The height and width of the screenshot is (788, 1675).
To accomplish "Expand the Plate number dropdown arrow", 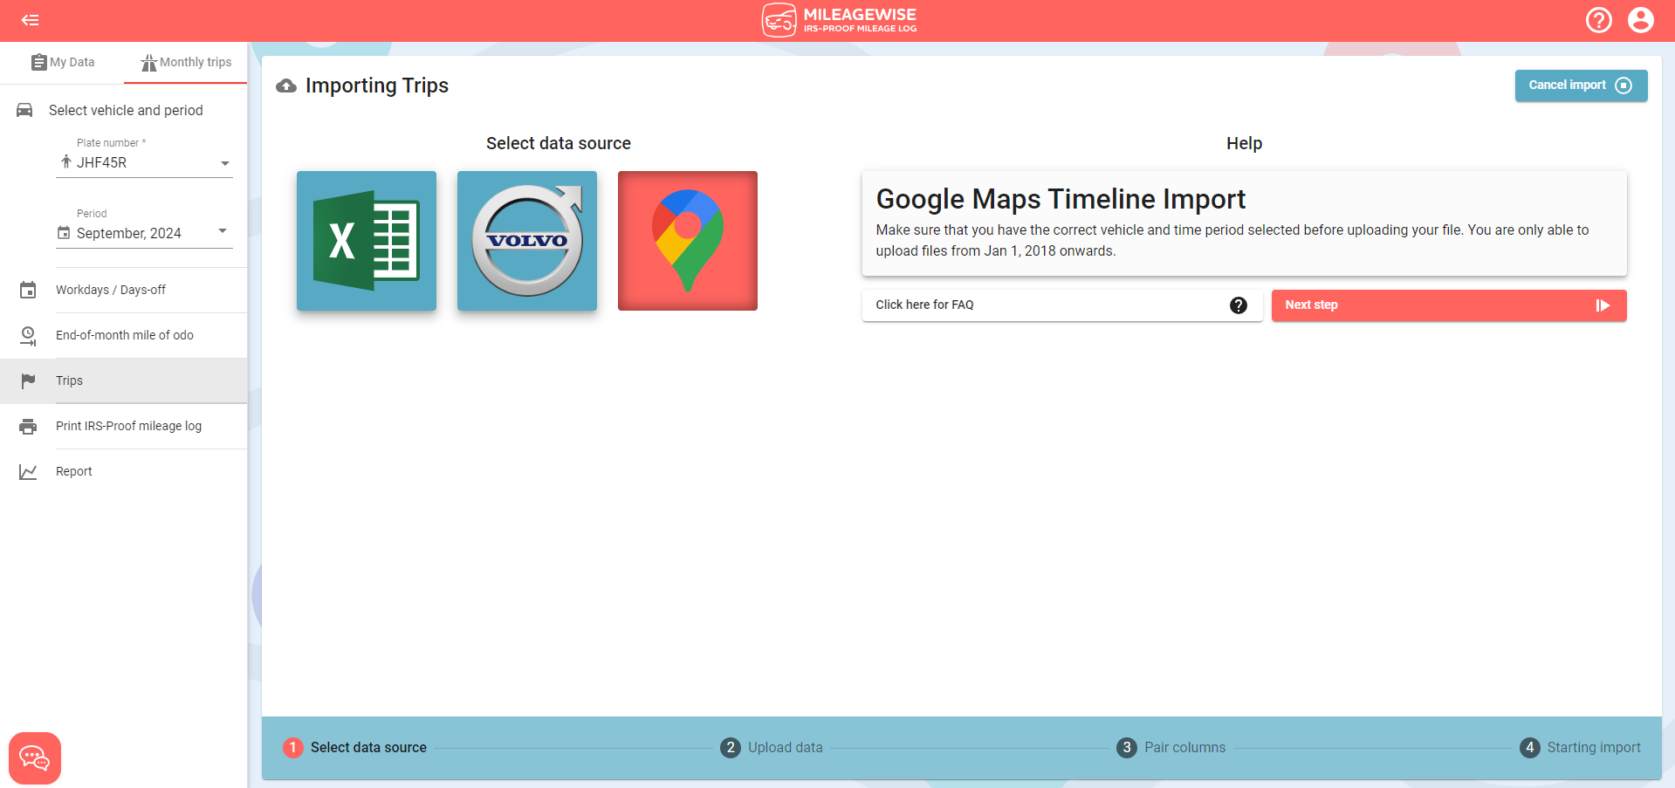I will 225,163.
